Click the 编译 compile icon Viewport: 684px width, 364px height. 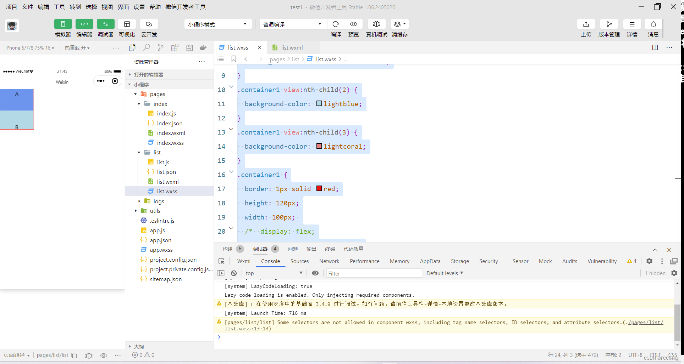click(336, 24)
